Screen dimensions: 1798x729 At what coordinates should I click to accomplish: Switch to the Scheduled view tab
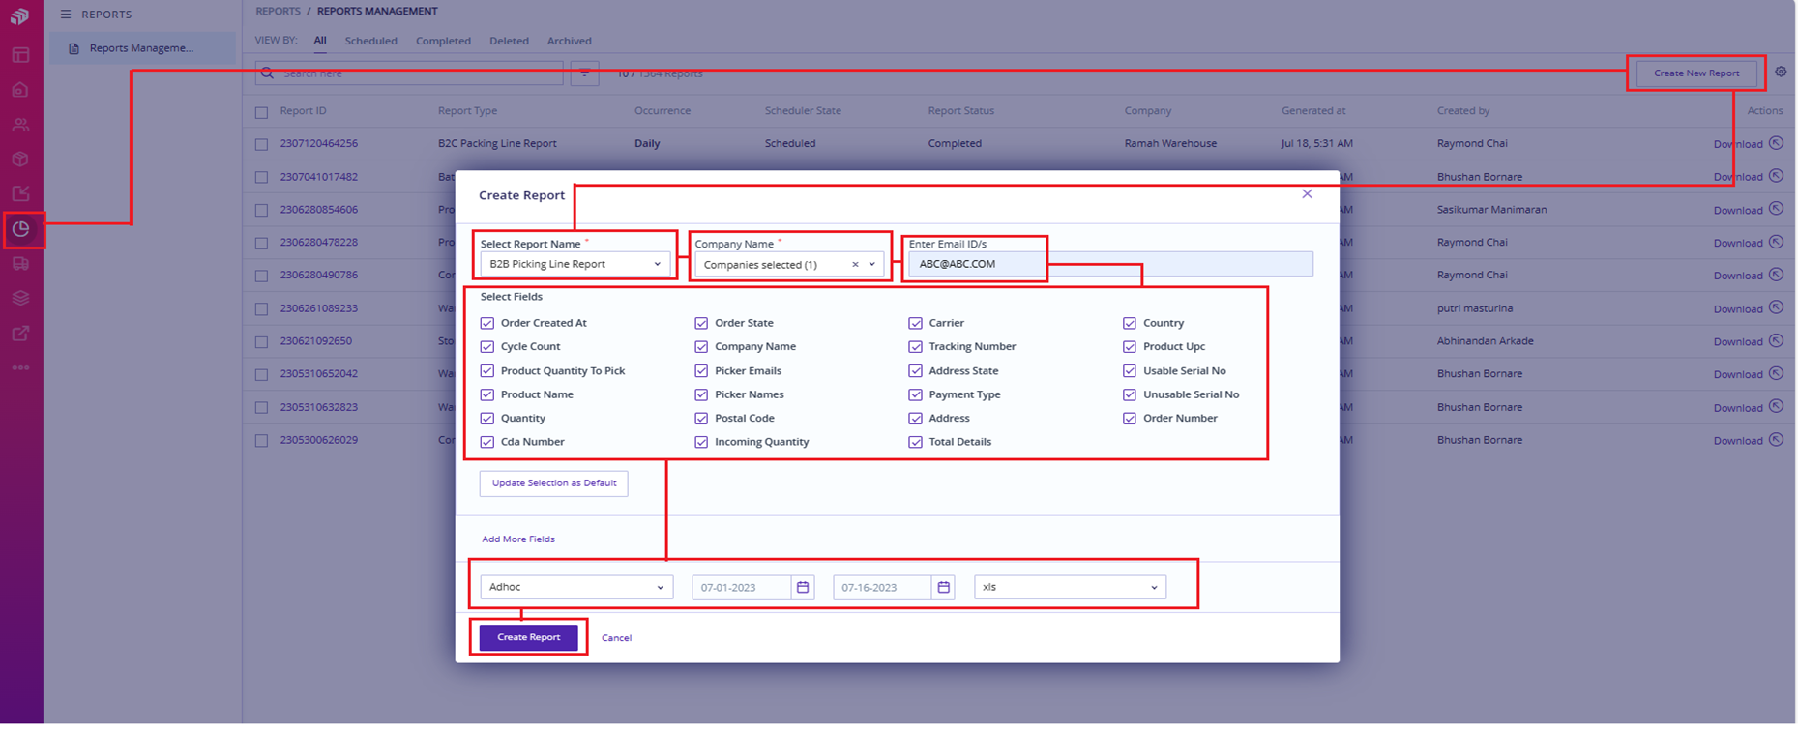click(370, 42)
